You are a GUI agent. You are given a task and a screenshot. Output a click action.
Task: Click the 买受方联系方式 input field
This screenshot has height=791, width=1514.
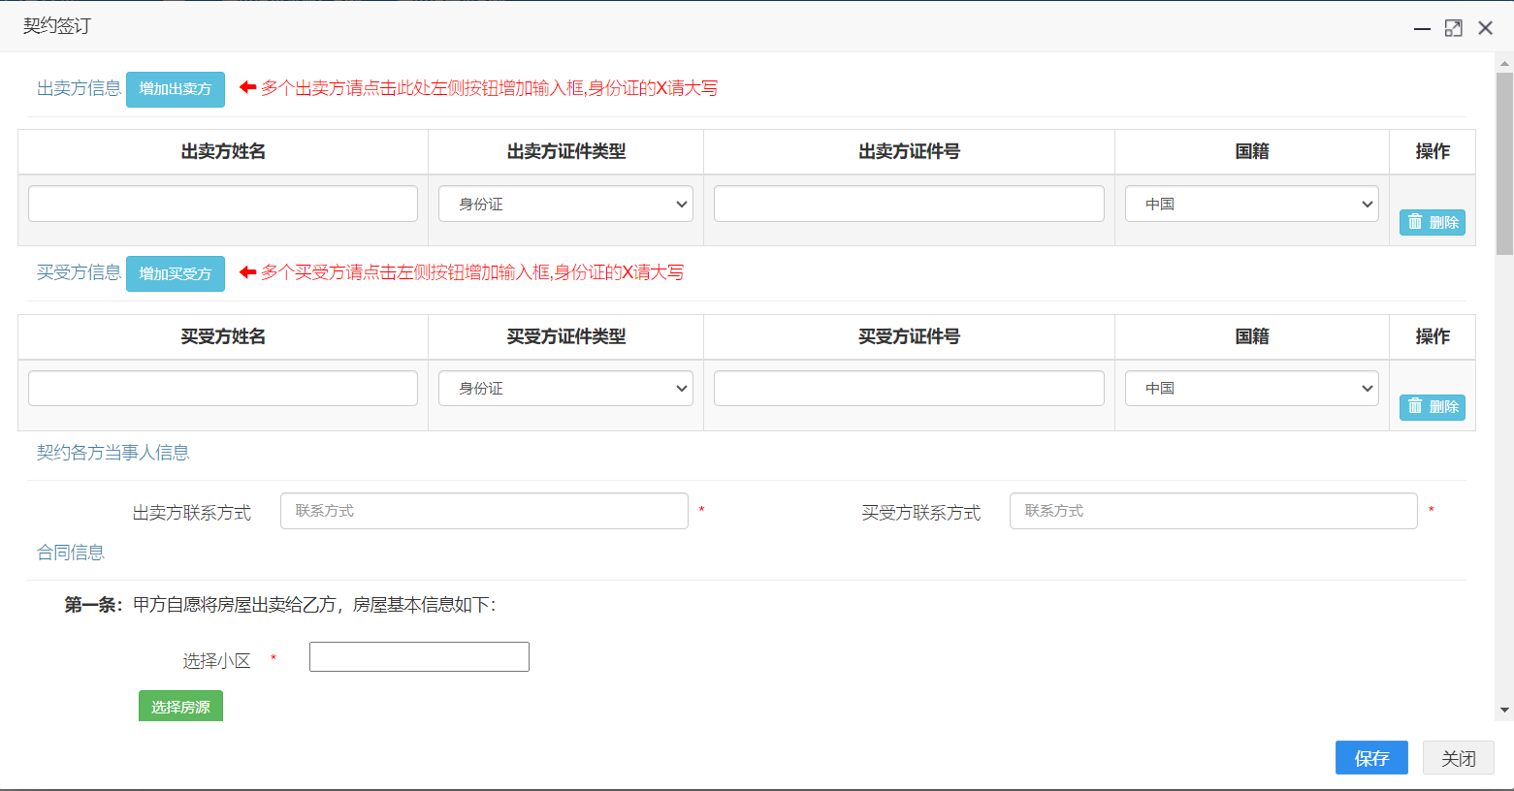[x=1213, y=511]
